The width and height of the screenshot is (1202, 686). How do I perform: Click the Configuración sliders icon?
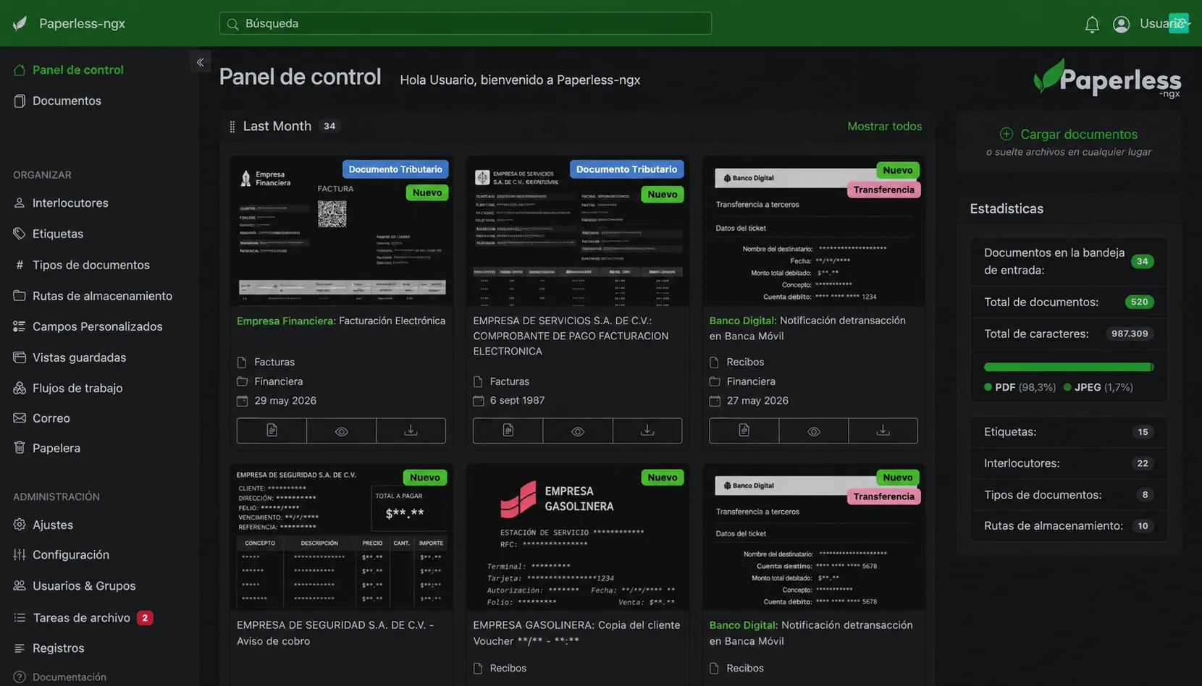click(x=20, y=555)
